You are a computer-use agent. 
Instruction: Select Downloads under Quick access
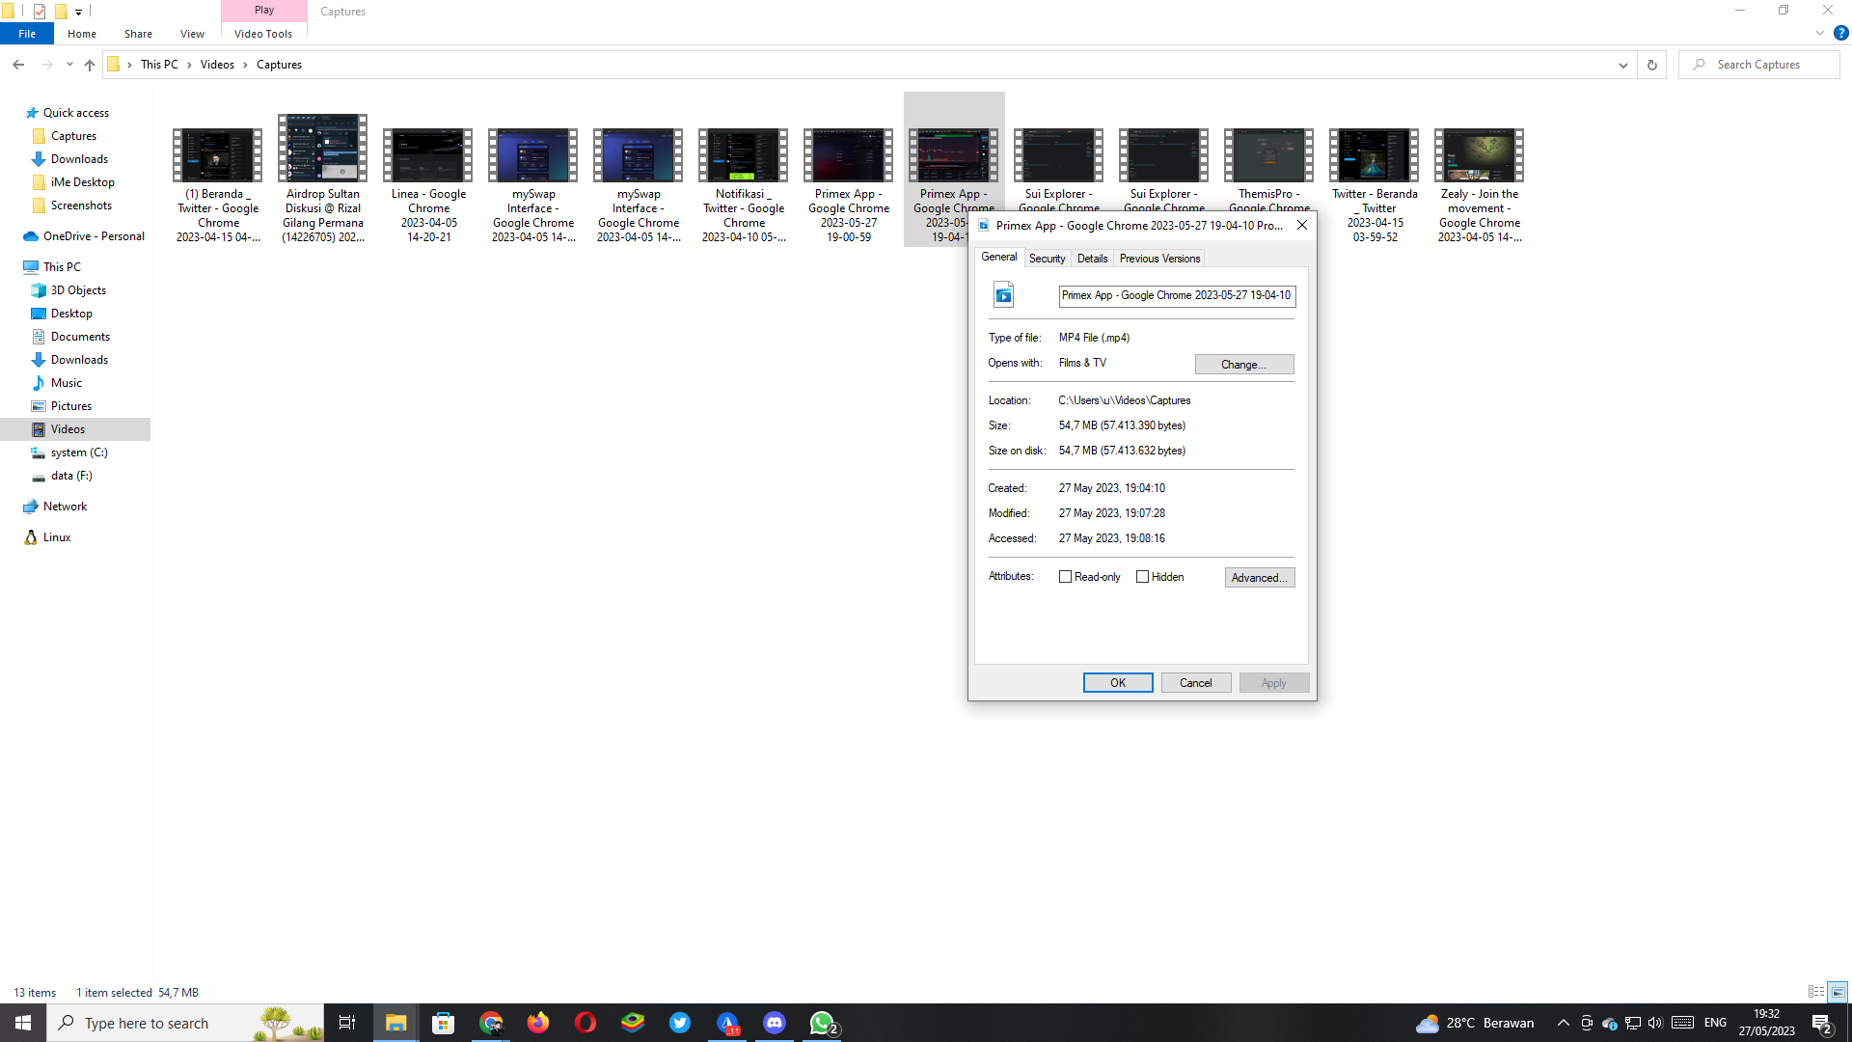tap(79, 159)
